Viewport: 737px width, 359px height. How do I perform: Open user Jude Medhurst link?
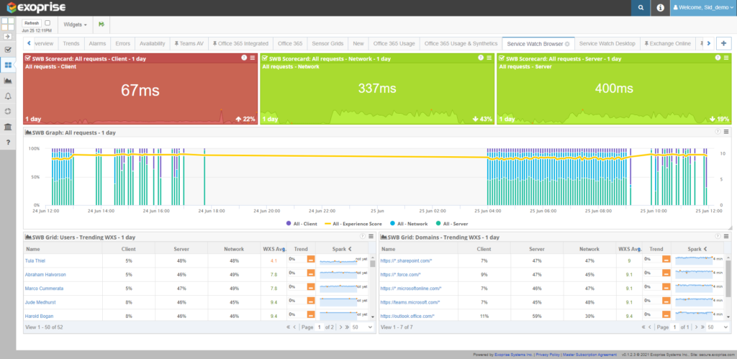point(41,302)
